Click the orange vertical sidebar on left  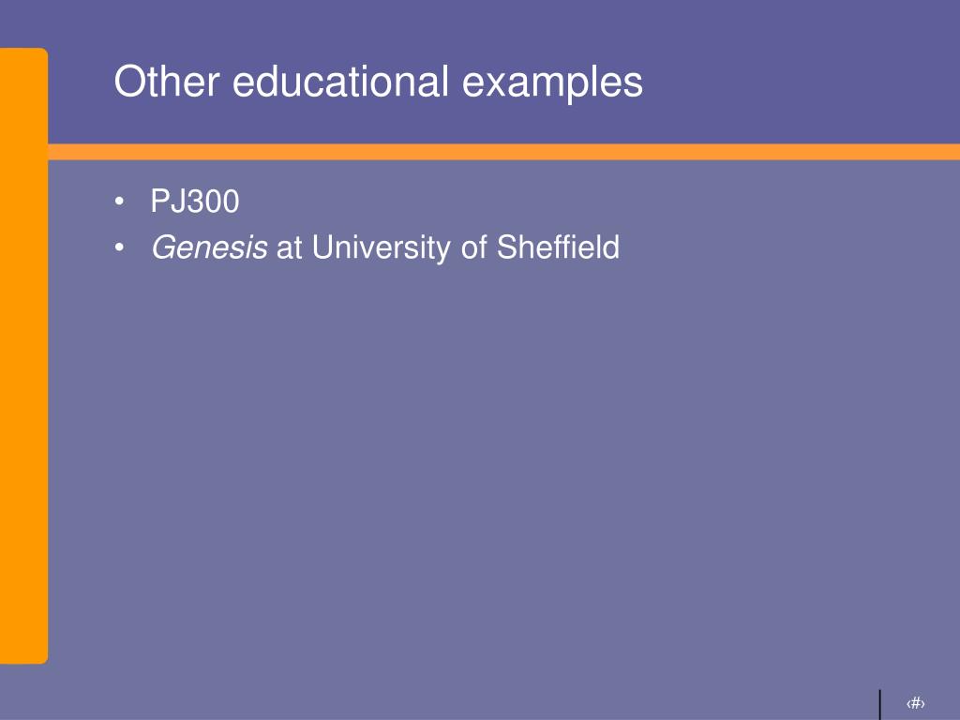[x=23, y=355]
